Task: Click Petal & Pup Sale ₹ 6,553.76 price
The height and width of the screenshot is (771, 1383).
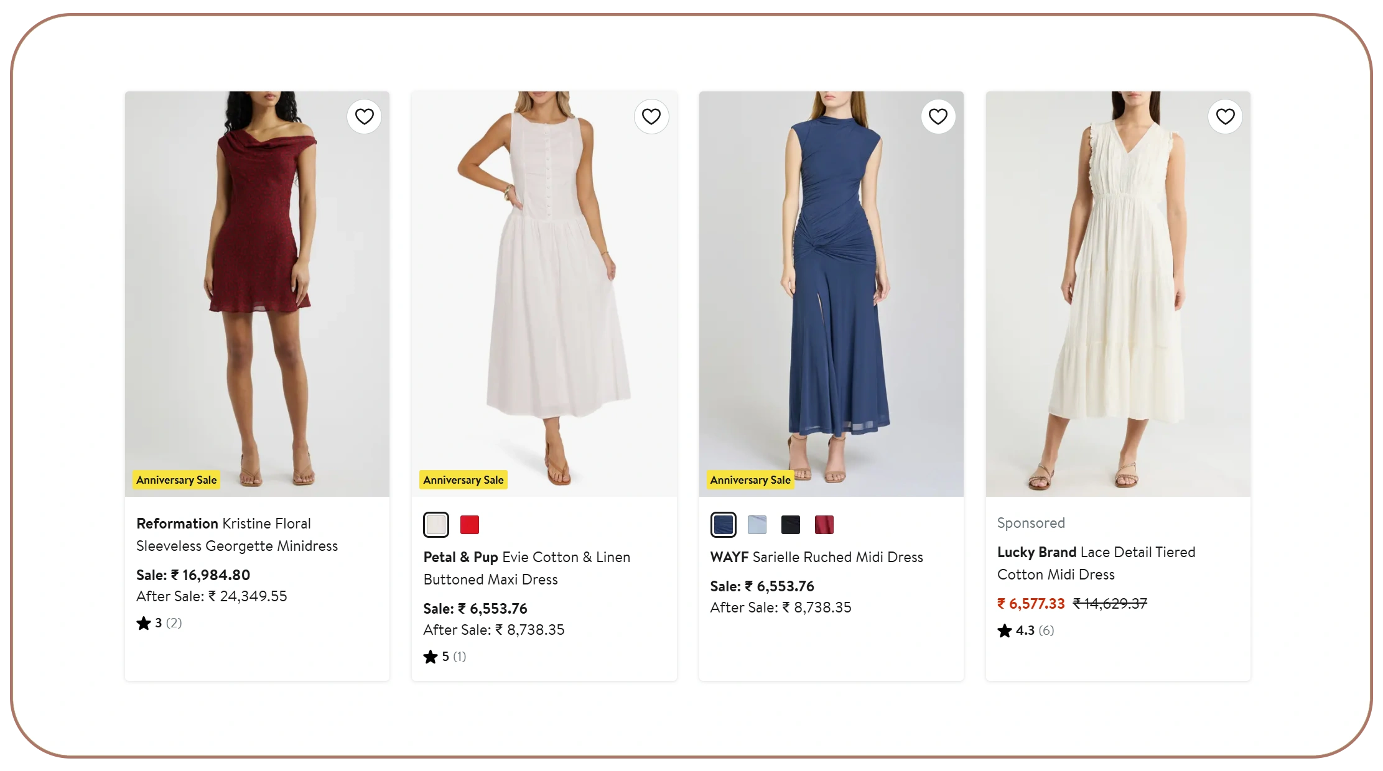Action: [x=475, y=609]
